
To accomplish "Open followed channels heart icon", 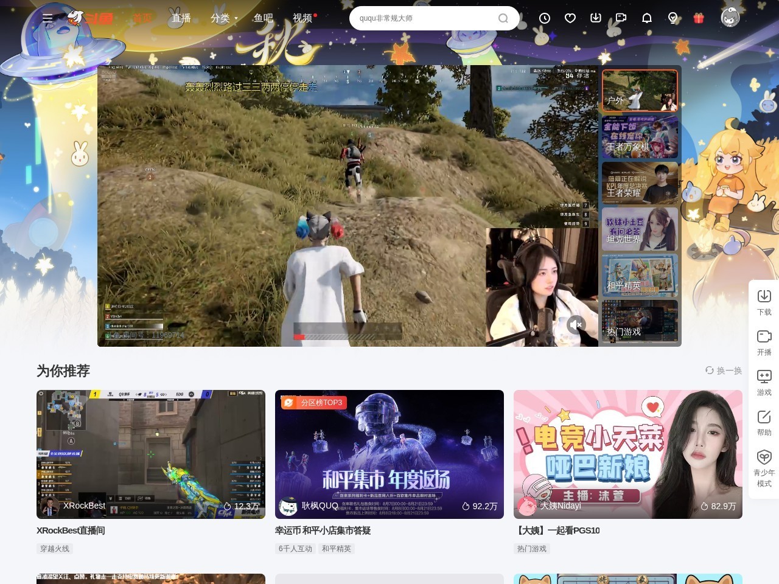I will click(570, 18).
